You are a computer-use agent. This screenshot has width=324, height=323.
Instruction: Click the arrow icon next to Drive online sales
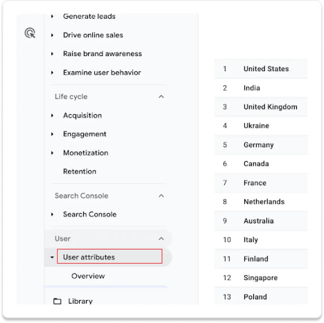52,35
